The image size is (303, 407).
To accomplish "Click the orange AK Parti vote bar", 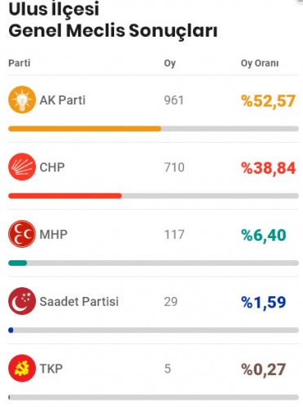I will 85,129.
